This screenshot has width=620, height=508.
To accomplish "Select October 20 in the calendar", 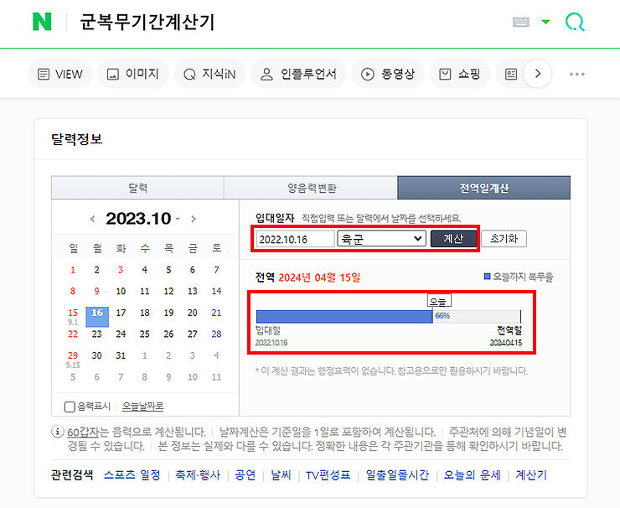I will [192, 313].
